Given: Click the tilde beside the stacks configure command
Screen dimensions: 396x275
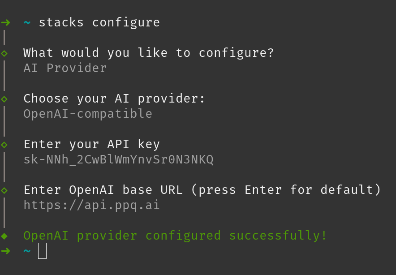Looking at the screenshot, I should coord(27,23).
